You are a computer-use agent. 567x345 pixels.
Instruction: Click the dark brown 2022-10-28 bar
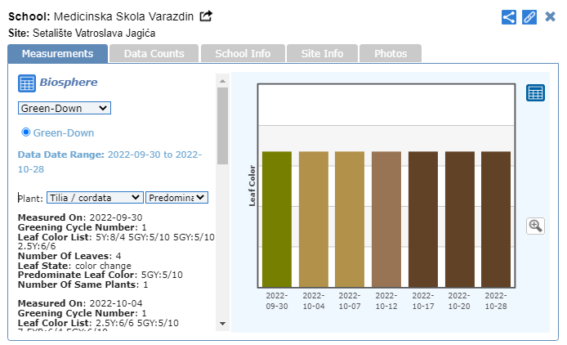pos(496,219)
